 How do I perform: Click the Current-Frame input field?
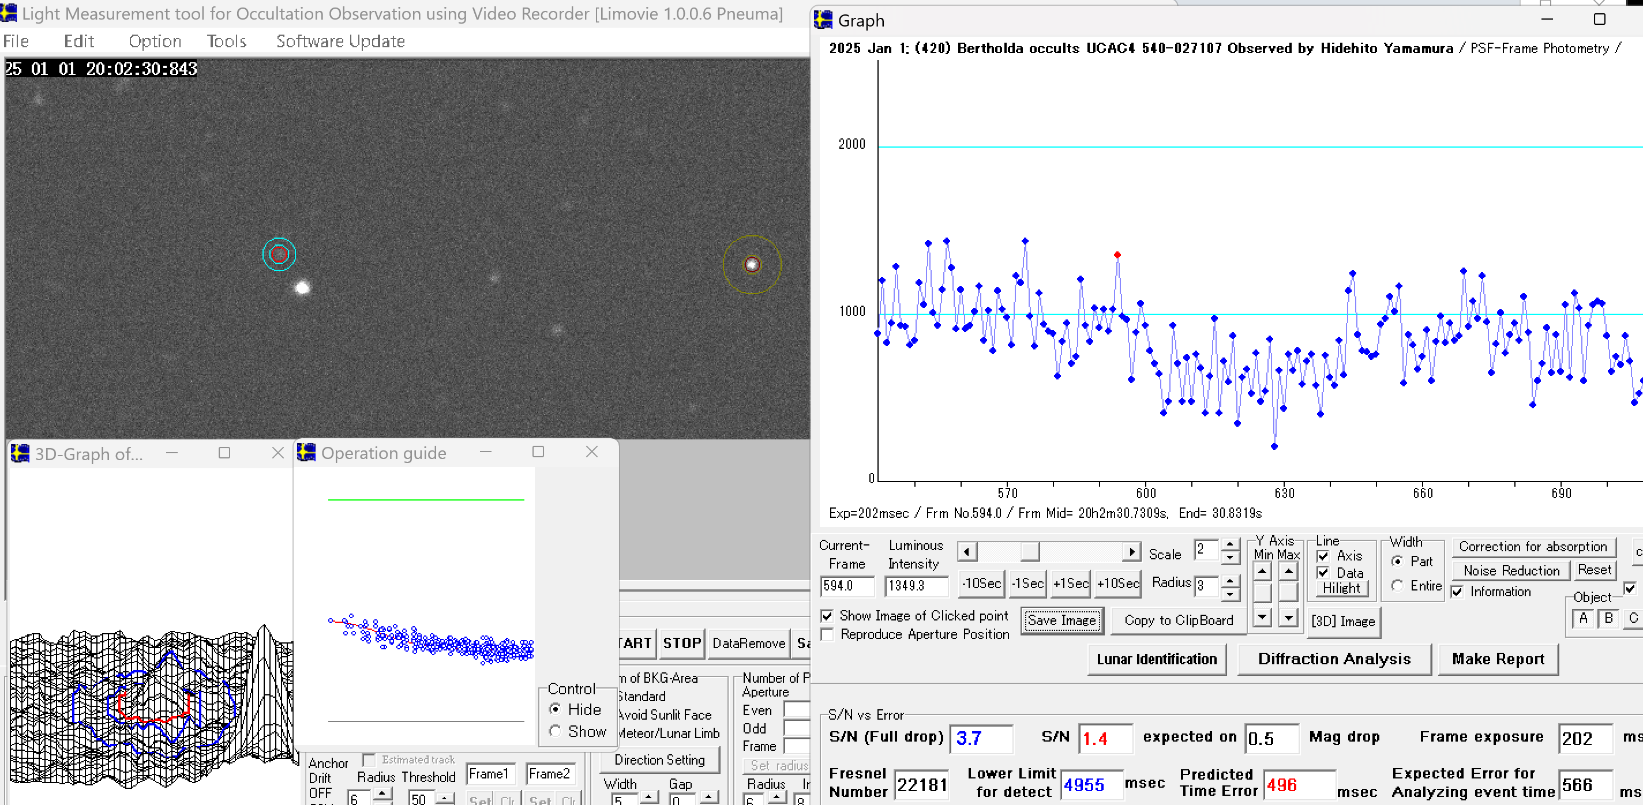(846, 585)
